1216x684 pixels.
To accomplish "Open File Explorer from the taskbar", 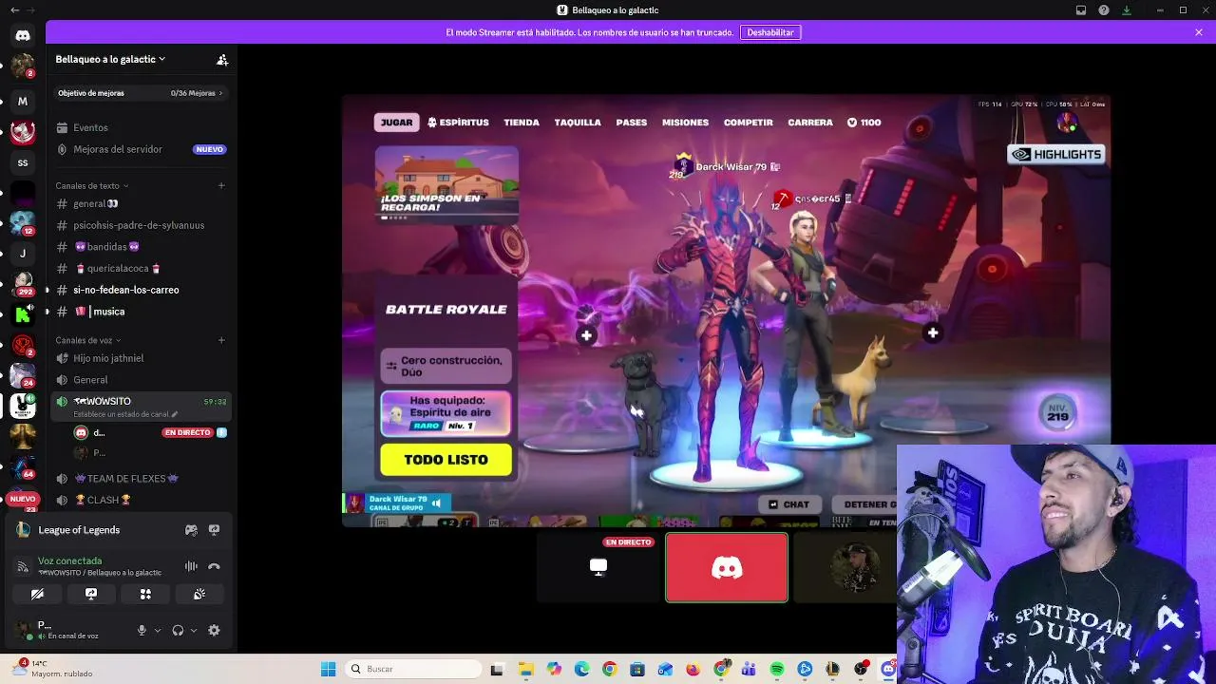I will click(x=526, y=669).
